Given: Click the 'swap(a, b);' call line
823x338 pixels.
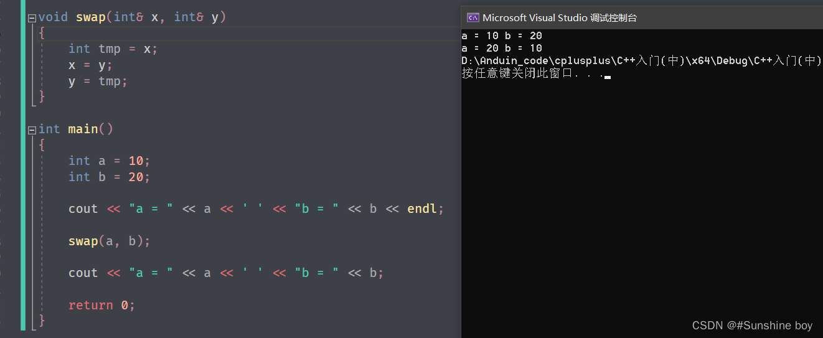Looking at the screenshot, I should [x=109, y=241].
